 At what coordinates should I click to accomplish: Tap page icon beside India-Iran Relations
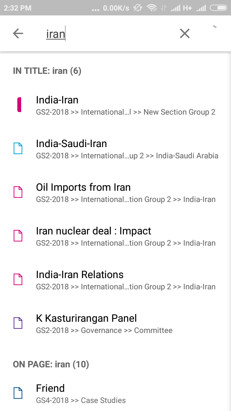[x=18, y=280]
